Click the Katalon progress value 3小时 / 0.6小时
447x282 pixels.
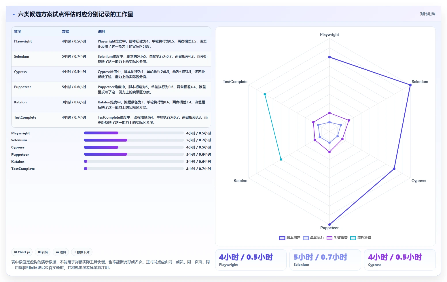198,162
